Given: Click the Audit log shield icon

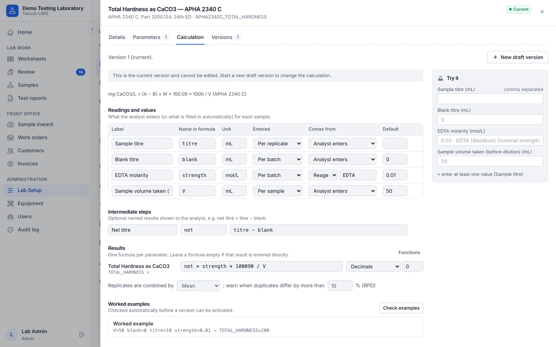Looking at the screenshot, I should pos(10,230).
